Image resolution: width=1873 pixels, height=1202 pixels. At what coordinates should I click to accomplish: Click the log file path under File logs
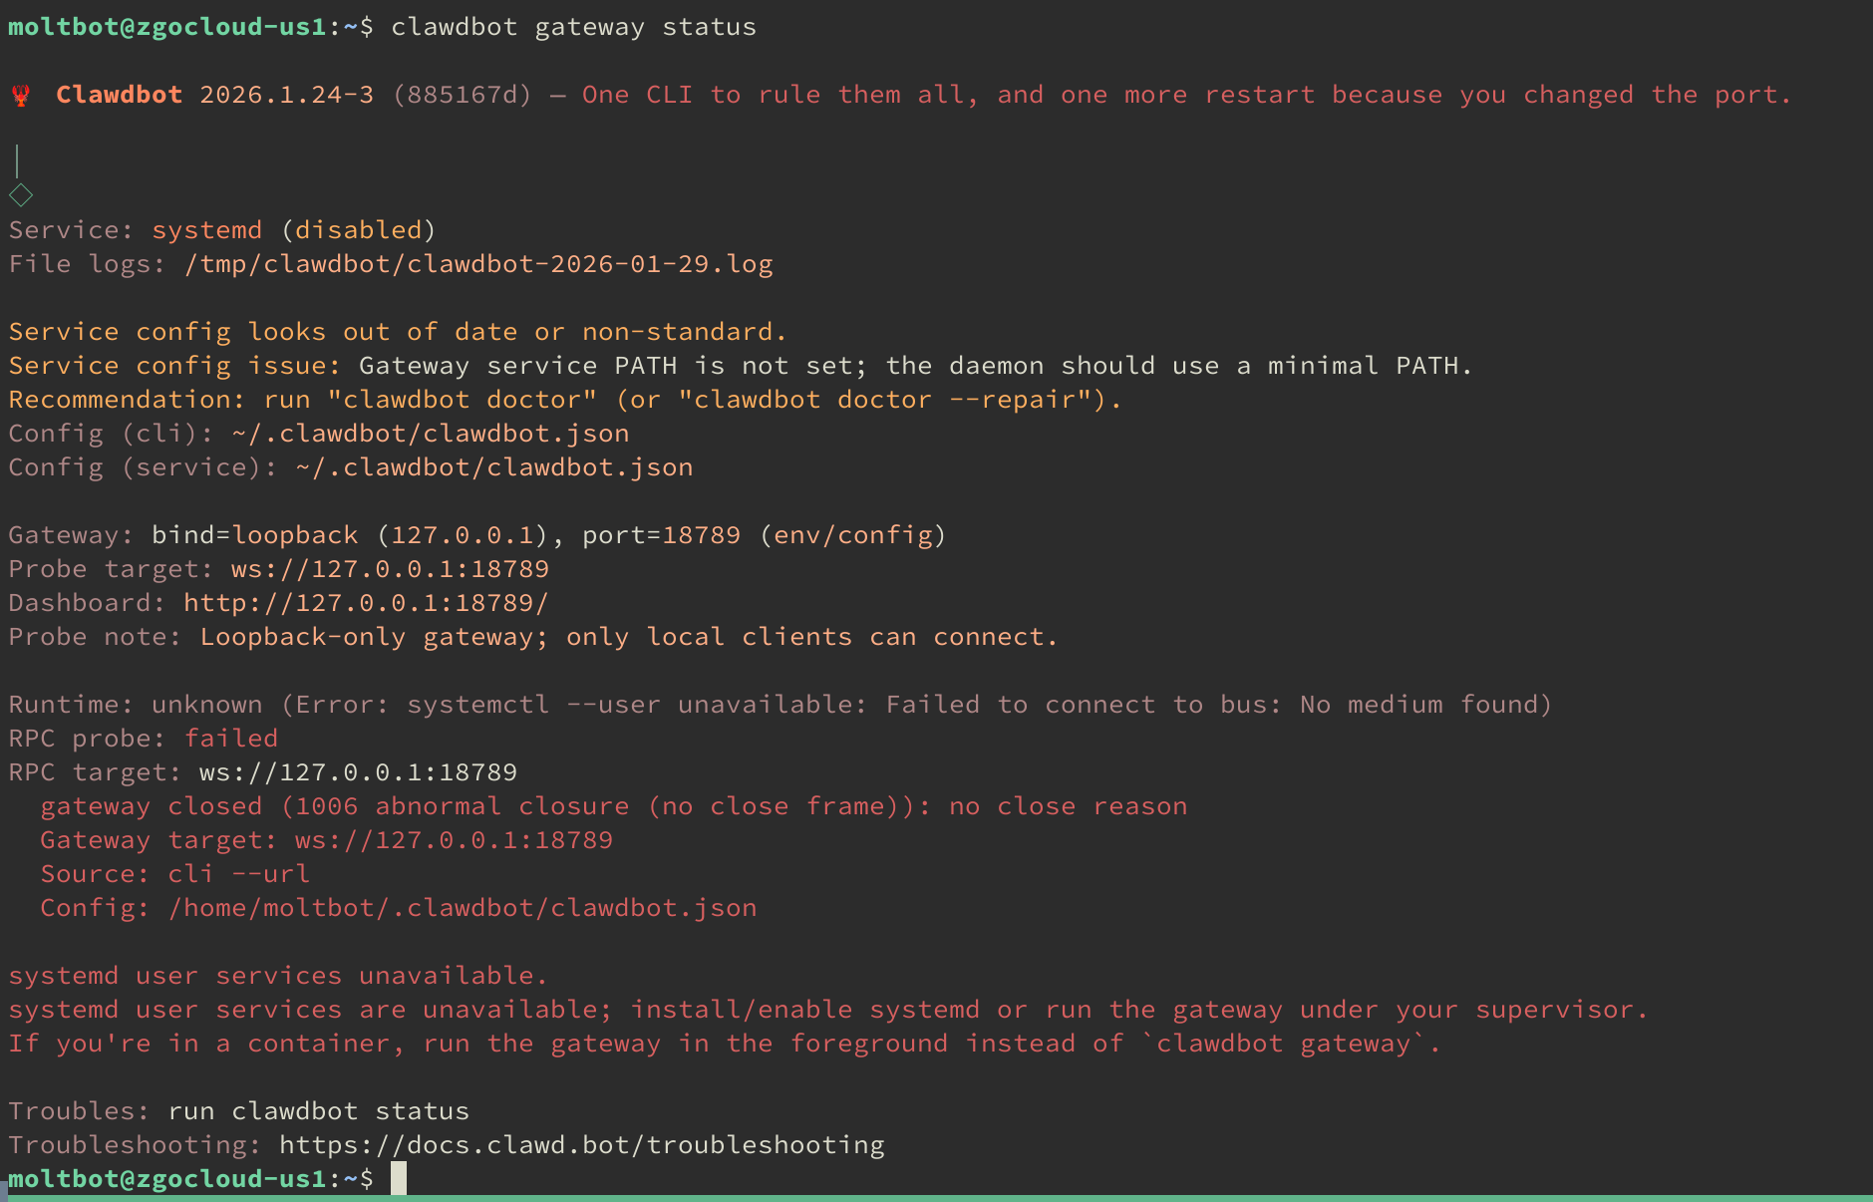[478, 264]
